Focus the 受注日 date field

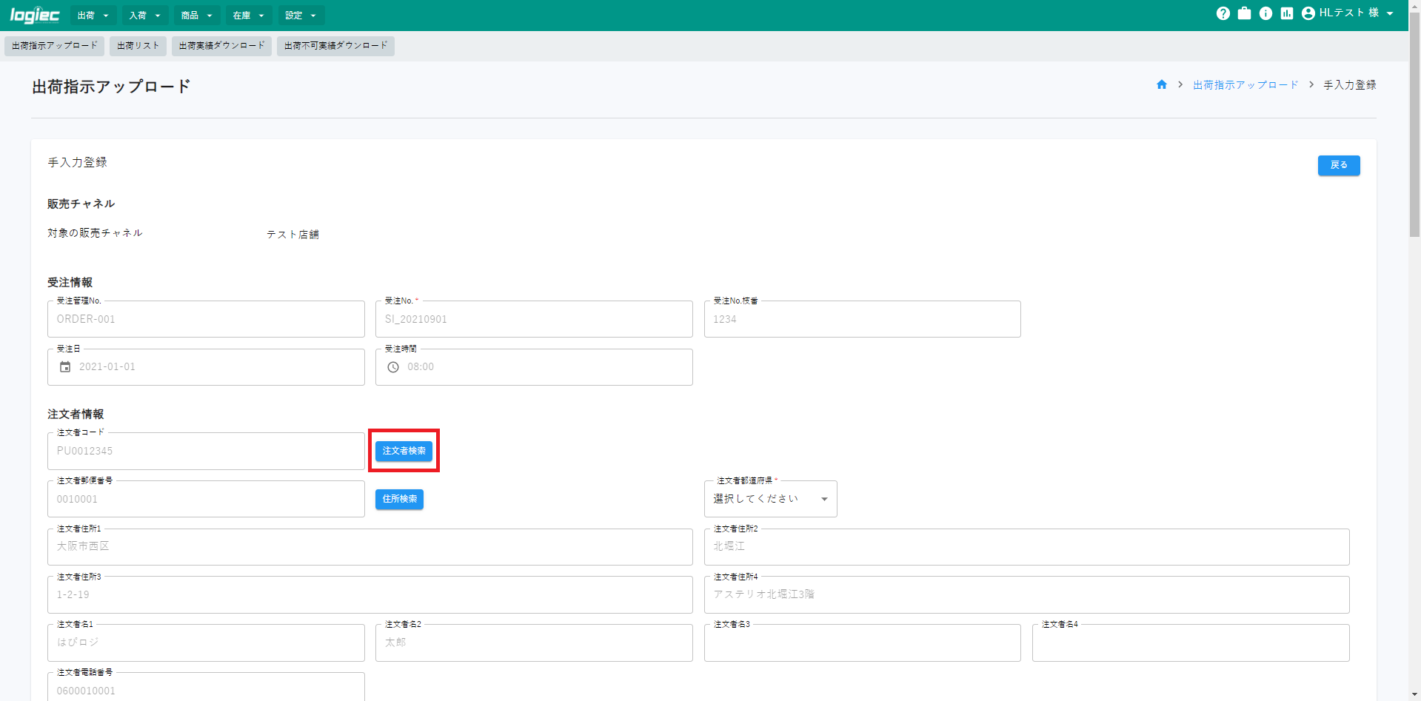coord(206,367)
